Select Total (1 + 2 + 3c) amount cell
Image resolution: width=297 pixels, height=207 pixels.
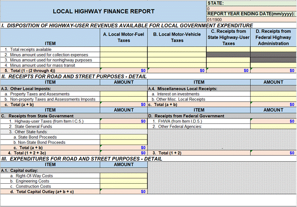coord(123,153)
